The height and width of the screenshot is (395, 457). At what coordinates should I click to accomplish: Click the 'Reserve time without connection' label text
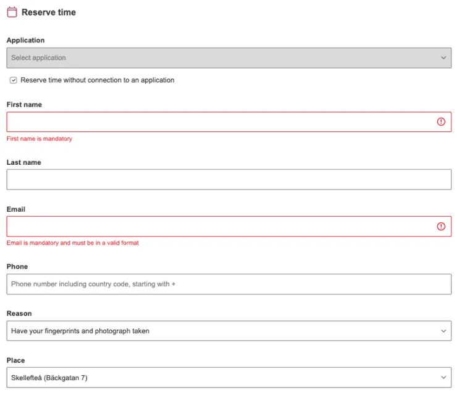click(x=98, y=80)
